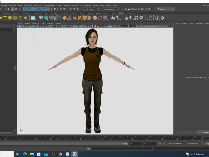Screen dimensions: 209x157
Task: Open the viewport color space dropdown
Action: point(153,26)
